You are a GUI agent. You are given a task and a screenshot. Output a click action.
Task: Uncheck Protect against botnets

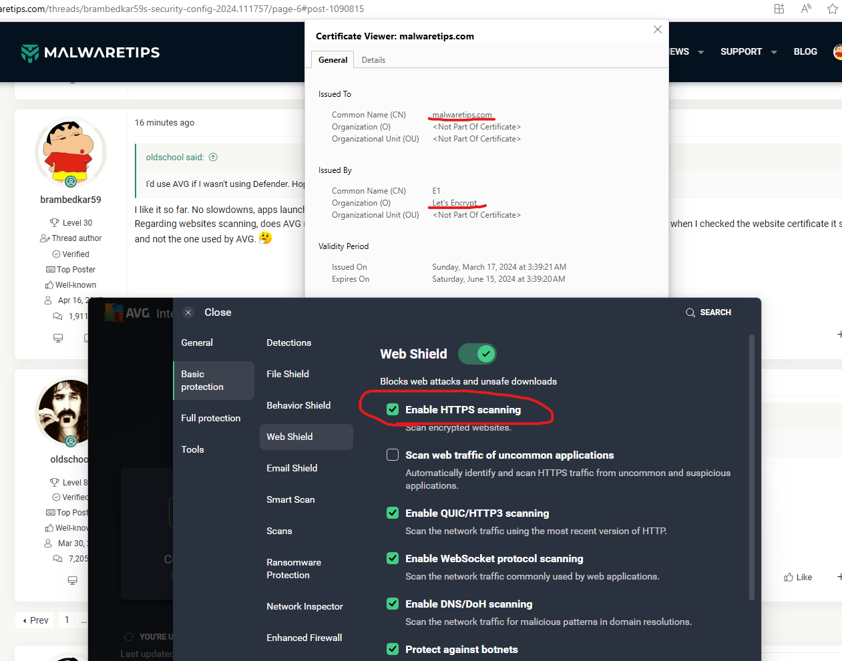pyautogui.click(x=393, y=649)
